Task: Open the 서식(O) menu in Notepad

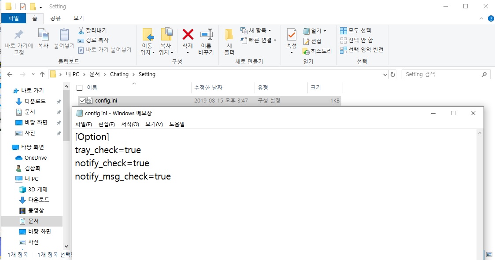Action: pos(129,124)
